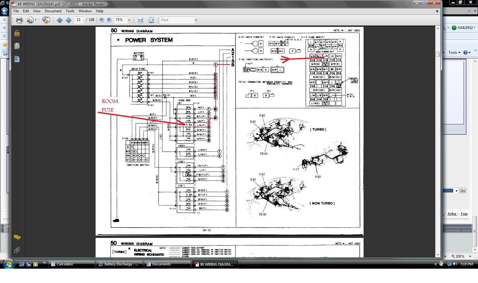
Task: Expand the zoom percentage dropdown
Action: (x=129, y=20)
